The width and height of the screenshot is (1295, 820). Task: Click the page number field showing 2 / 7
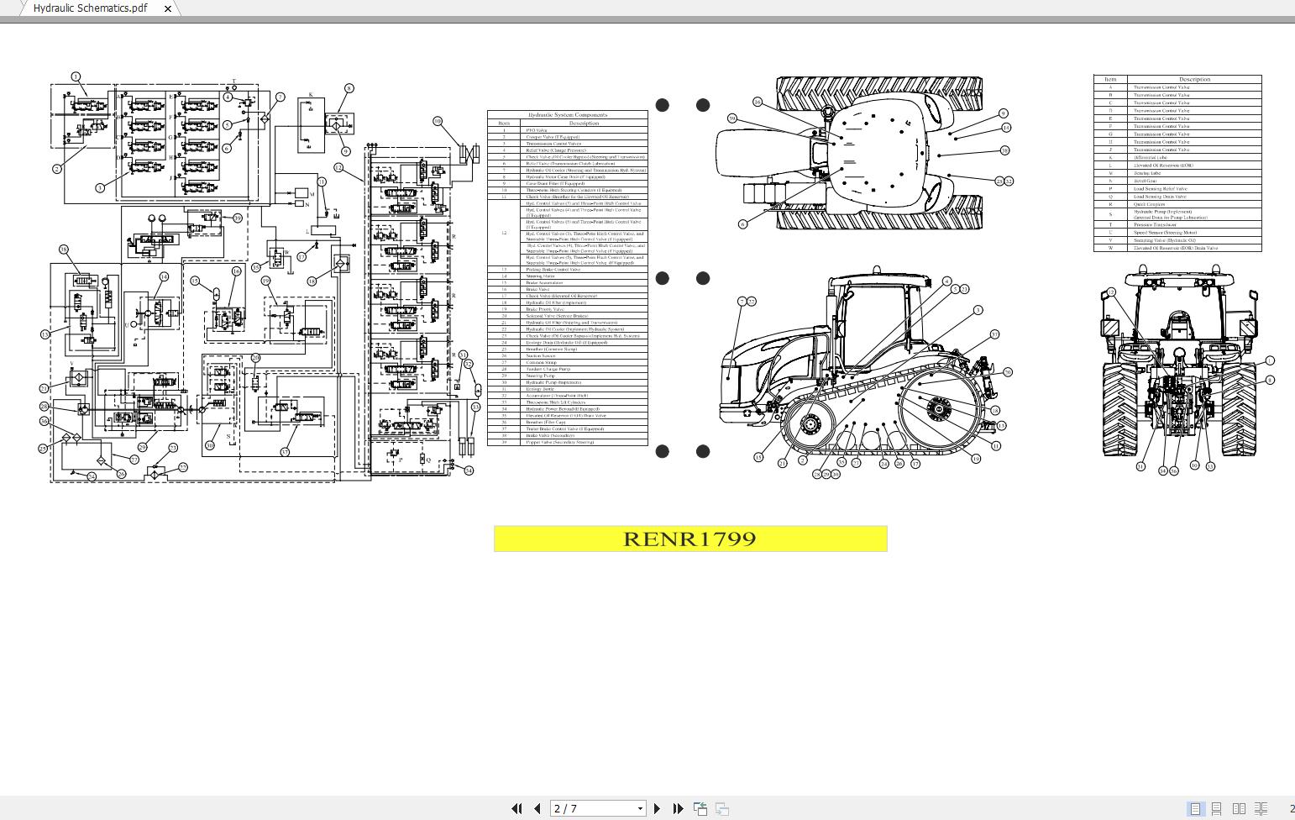point(592,809)
